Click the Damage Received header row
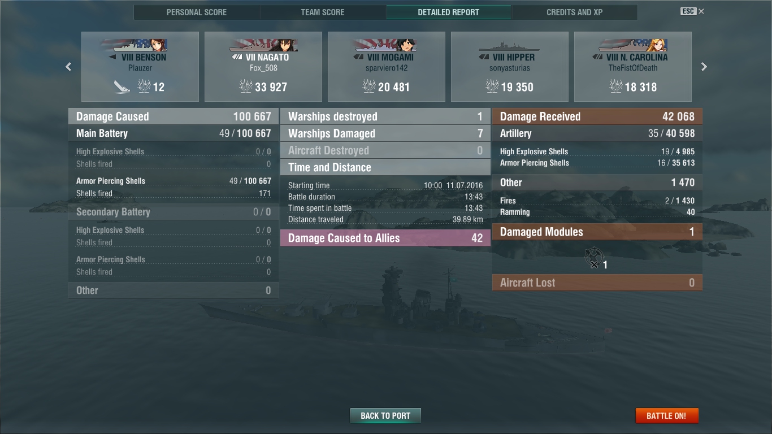772x434 pixels. (x=597, y=116)
